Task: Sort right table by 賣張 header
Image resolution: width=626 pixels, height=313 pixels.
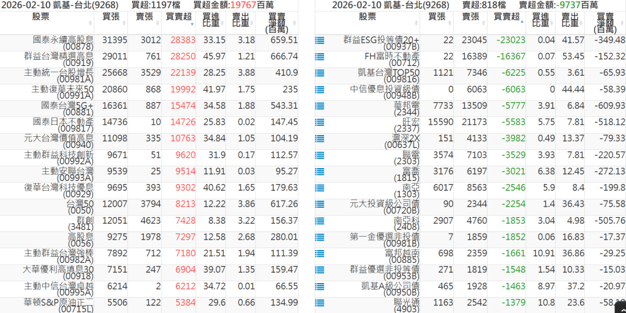Action: pyautogui.click(x=470, y=17)
